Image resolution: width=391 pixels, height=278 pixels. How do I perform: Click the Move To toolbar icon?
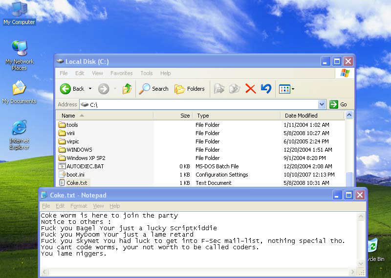tap(219, 89)
